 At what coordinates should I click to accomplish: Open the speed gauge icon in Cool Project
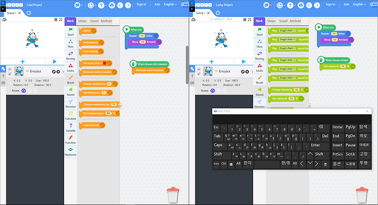pyautogui.click(x=4, y=19)
